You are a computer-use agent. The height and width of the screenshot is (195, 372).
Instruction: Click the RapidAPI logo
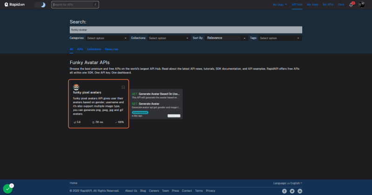click(x=14, y=5)
